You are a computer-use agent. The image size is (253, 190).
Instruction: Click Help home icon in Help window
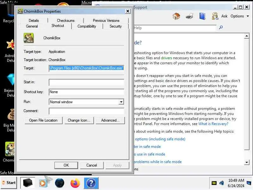pyautogui.click(x=176, y=16)
